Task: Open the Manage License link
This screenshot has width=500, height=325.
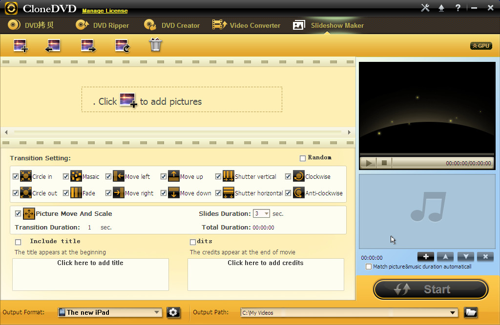Action: [105, 11]
